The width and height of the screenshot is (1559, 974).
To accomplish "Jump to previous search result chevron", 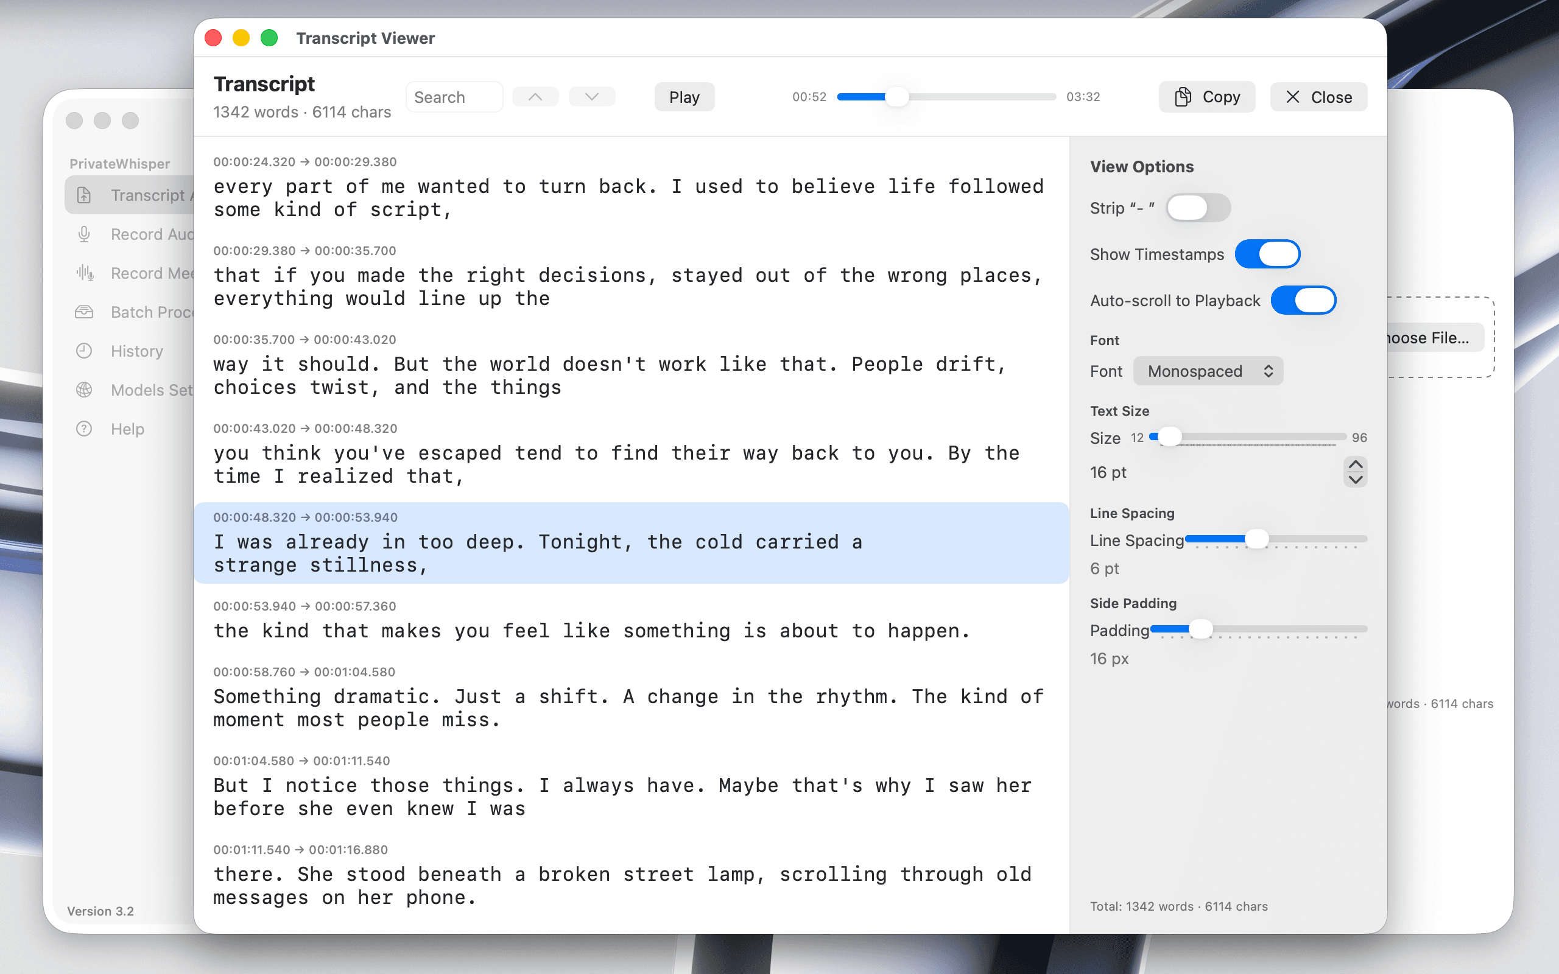I will tap(535, 97).
